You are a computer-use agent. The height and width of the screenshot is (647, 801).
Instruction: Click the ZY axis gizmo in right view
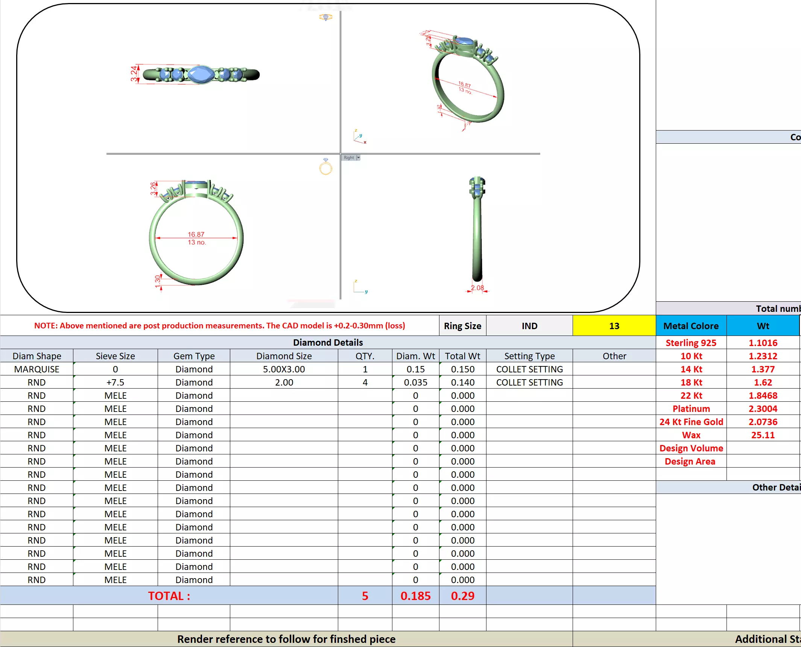coord(360,287)
